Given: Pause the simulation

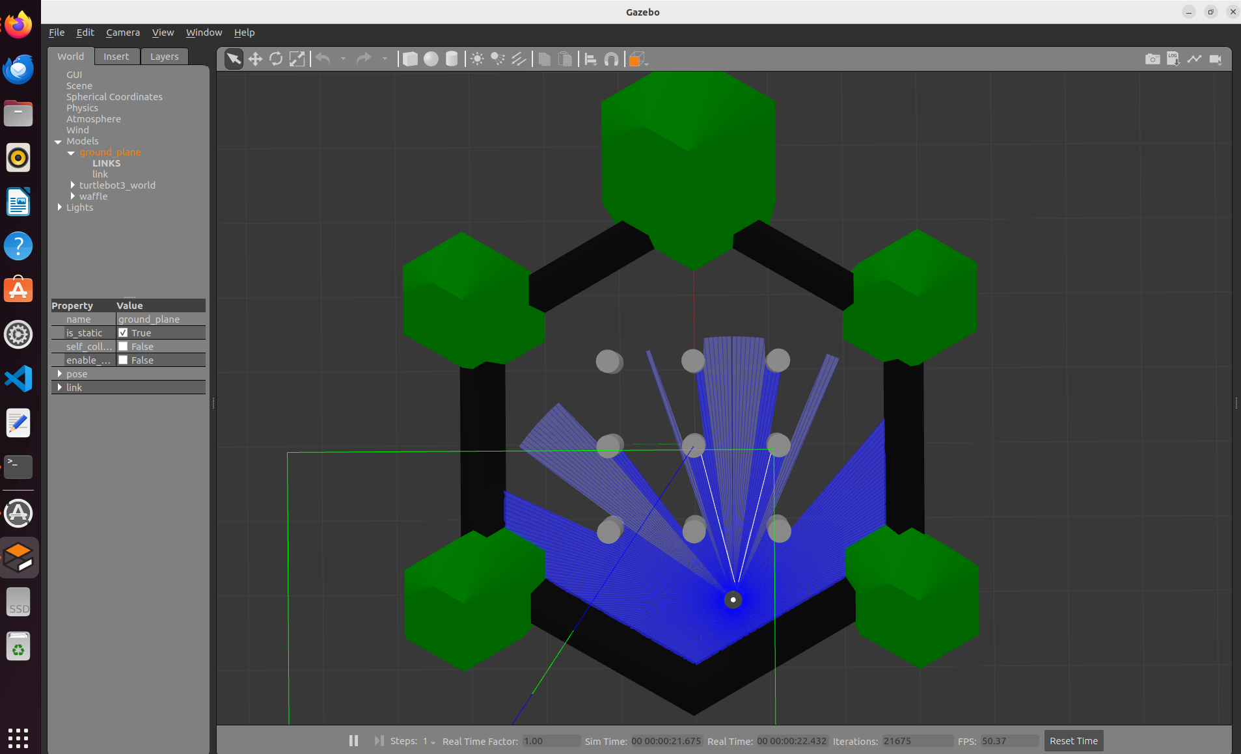Looking at the screenshot, I should coord(353,740).
